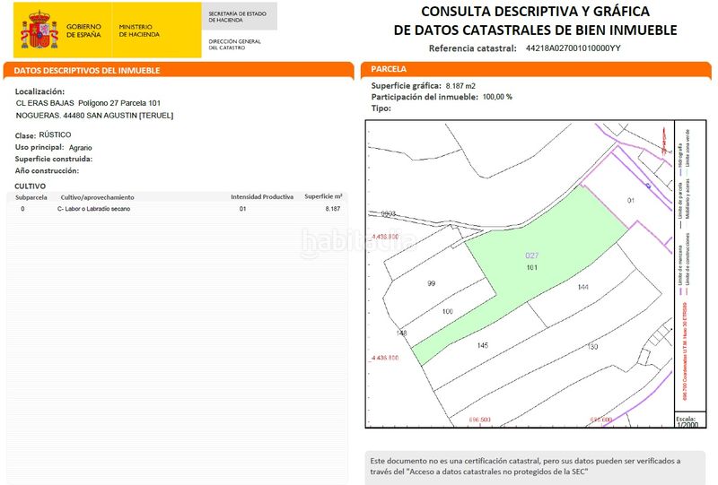Click the red north arrow on the map

662,140
